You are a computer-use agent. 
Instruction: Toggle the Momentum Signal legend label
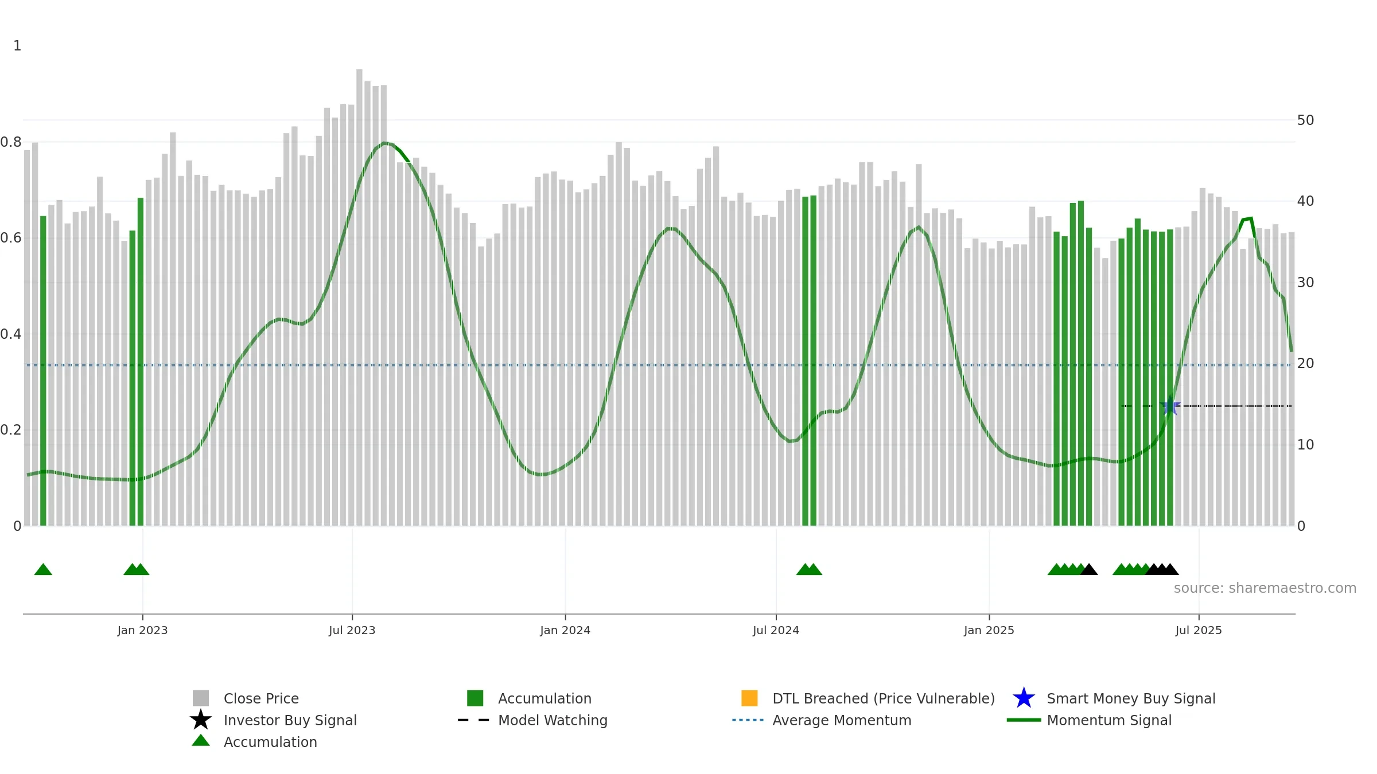click(1109, 720)
